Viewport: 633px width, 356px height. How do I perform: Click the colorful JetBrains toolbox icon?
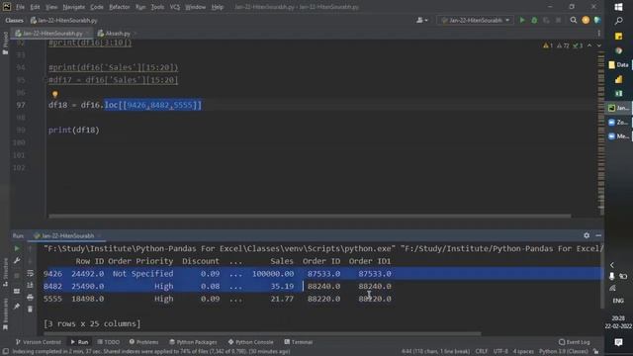[x=597, y=20]
